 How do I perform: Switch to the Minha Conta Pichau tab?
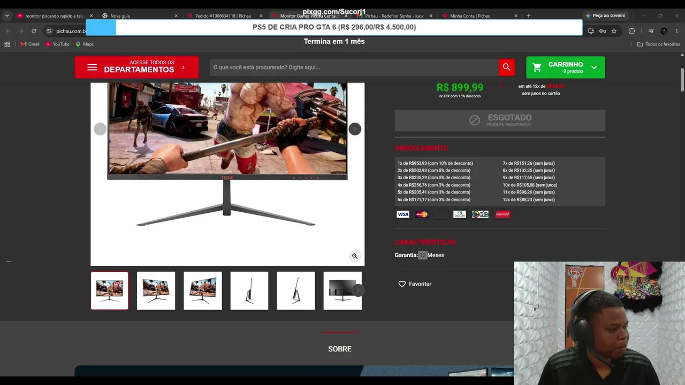[479, 16]
